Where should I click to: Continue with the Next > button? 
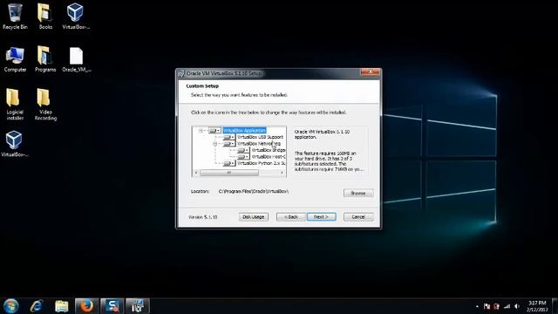point(322,217)
